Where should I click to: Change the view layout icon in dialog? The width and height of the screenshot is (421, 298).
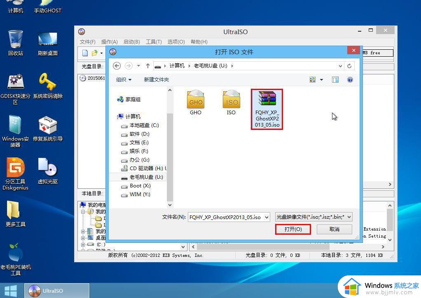pos(312,80)
